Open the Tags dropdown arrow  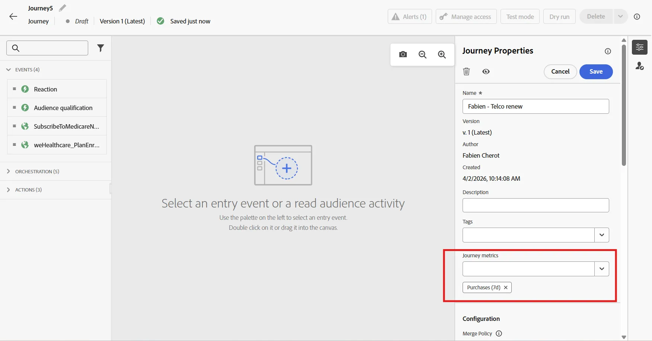point(602,235)
